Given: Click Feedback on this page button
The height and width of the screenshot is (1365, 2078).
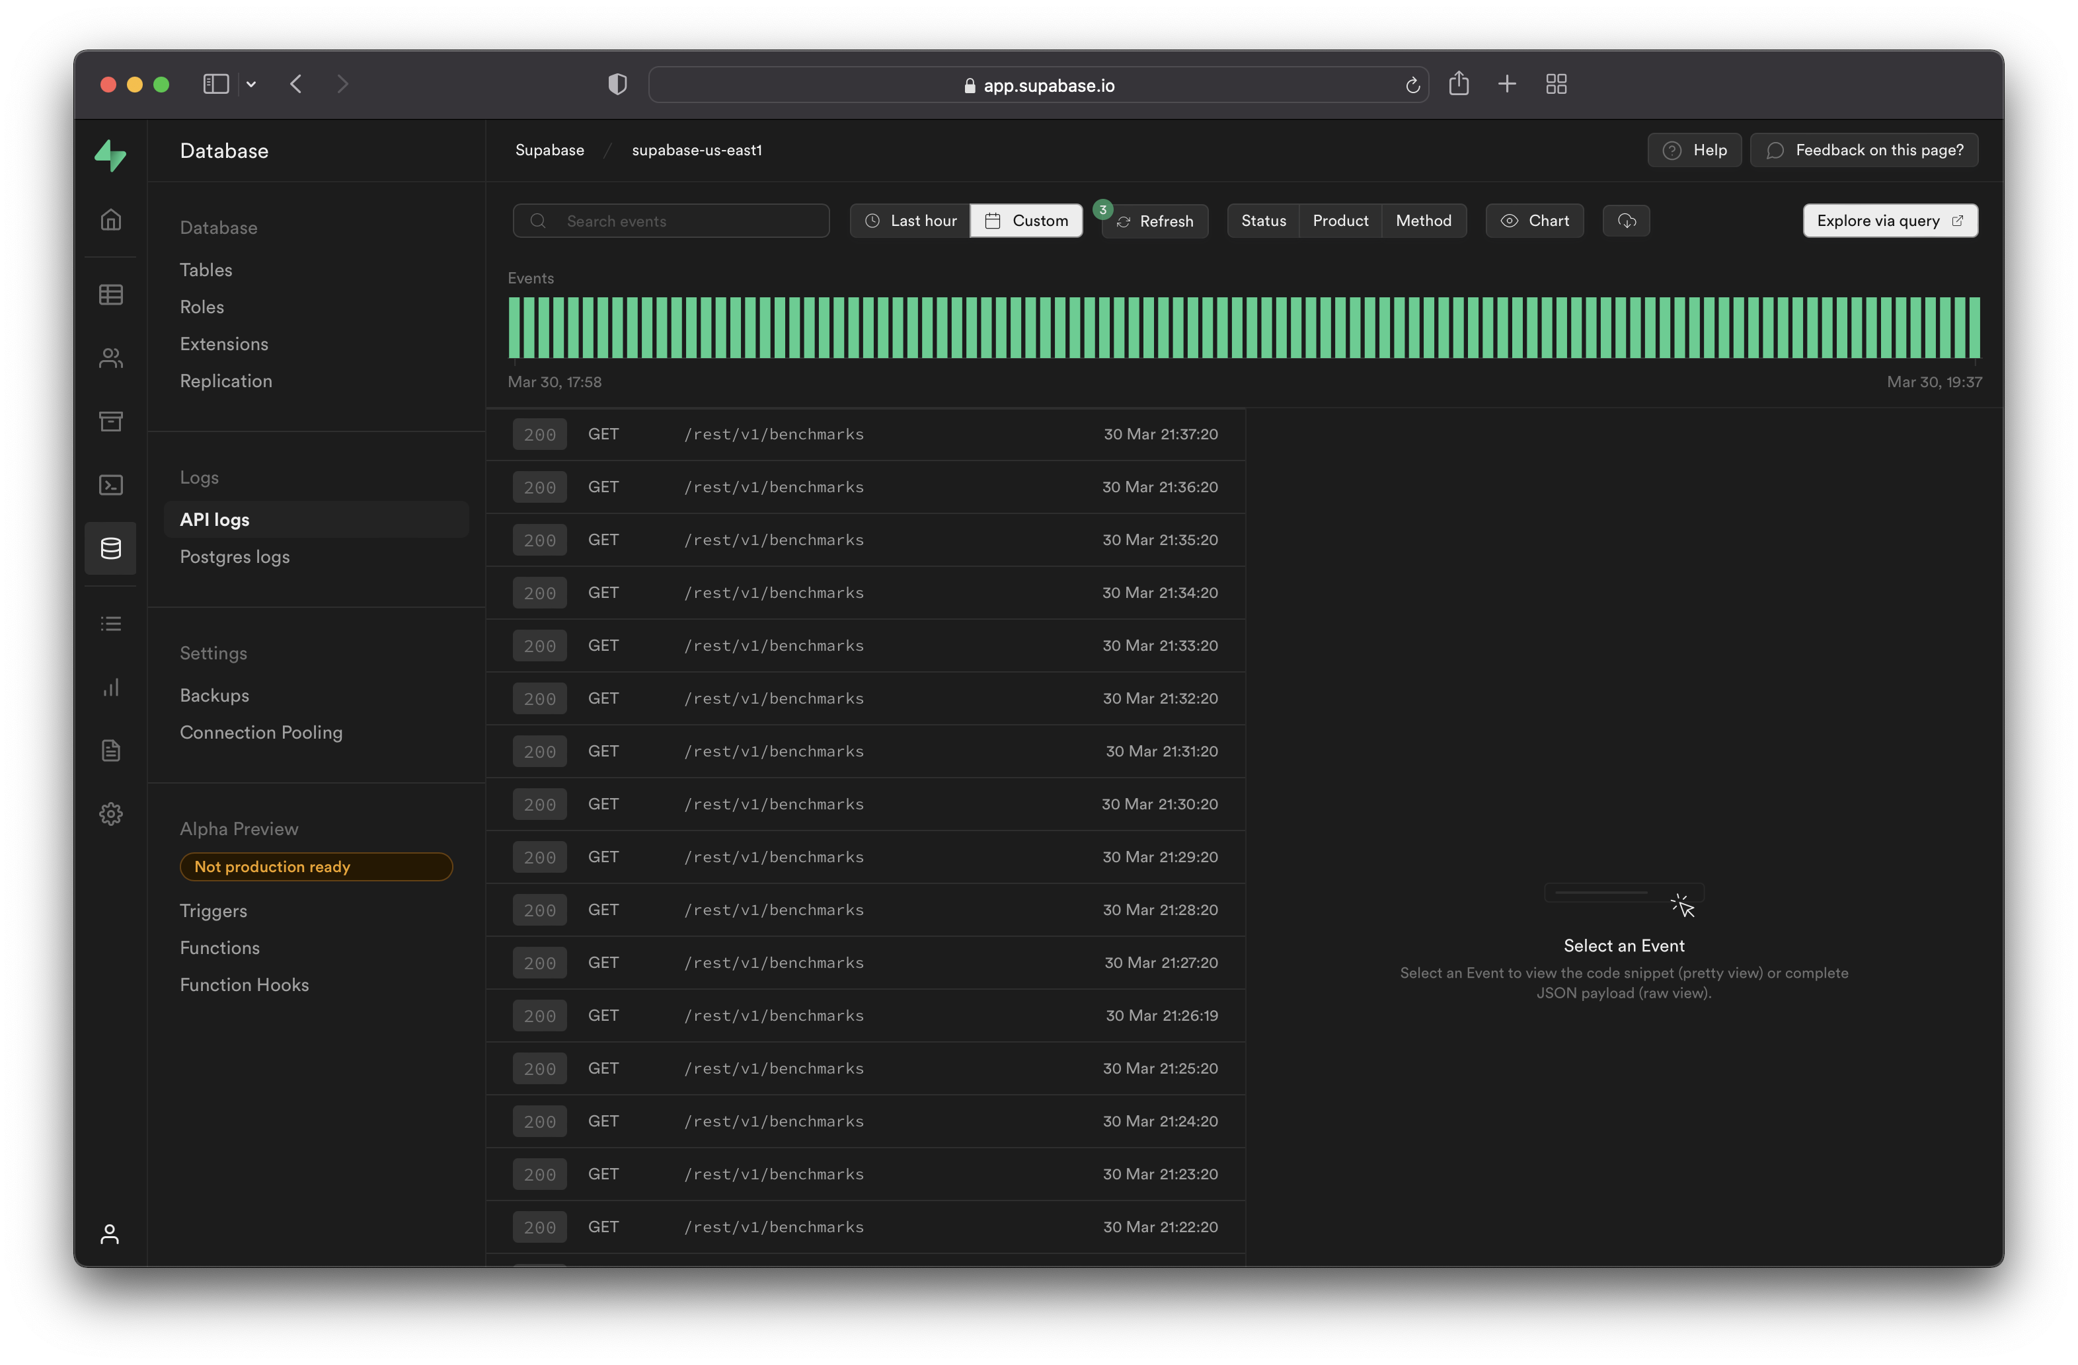Looking at the screenshot, I should coord(1864,150).
